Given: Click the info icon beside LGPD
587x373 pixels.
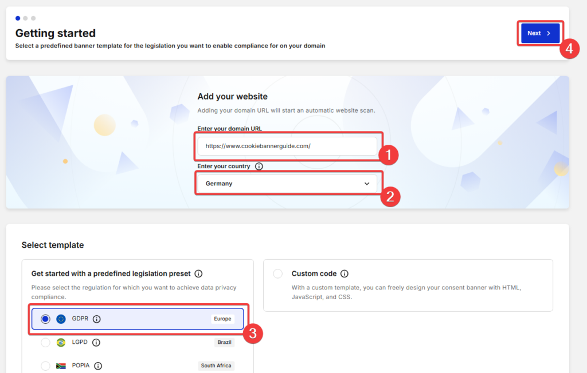Looking at the screenshot, I should 96,342.
